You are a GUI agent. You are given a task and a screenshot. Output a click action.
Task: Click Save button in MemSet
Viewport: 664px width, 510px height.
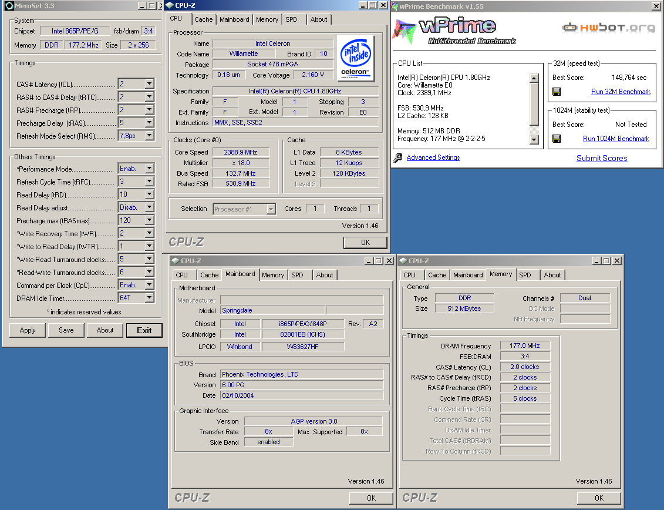(66, 330)
